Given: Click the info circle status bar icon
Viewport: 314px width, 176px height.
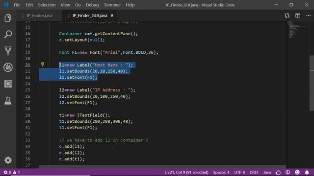Looking at the screenshot, I should point(288,172).
